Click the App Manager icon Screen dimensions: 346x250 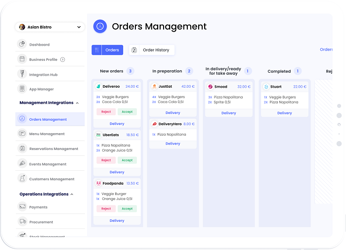tap(22, 89)
